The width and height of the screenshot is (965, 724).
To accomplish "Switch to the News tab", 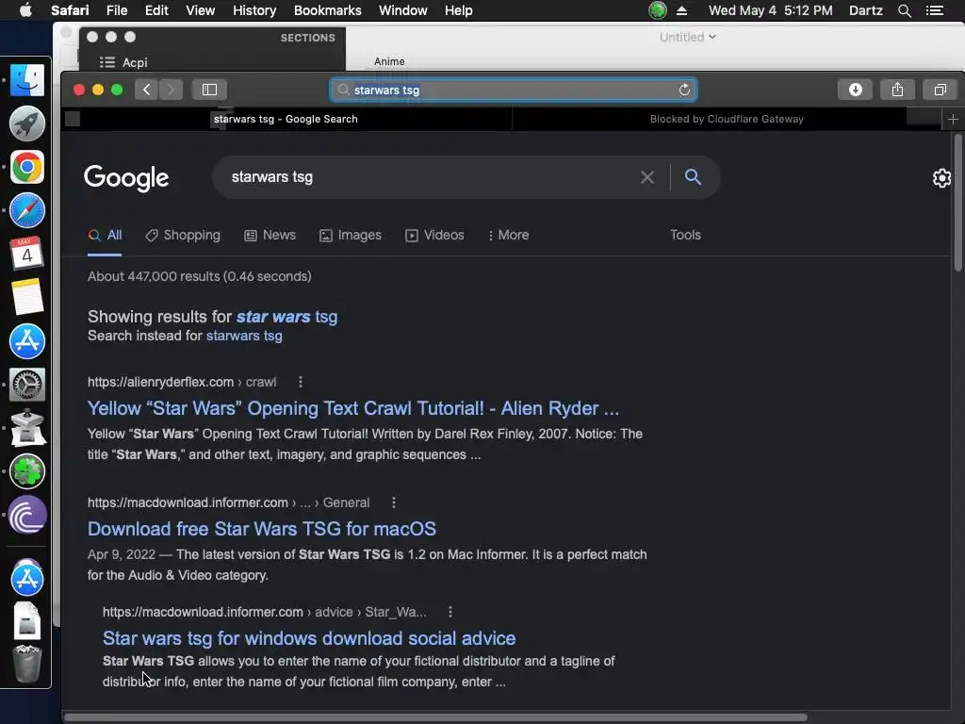I will click(x=270, y=235).
